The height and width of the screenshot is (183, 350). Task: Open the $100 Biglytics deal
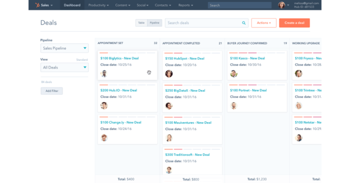(x=119, y=58)
